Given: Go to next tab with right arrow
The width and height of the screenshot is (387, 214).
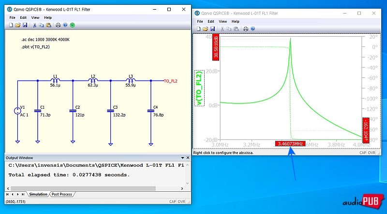Looking at the screenshot, I should (17, 194).
